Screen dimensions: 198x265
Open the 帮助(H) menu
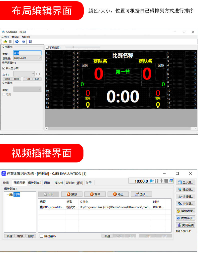(26, 37)
